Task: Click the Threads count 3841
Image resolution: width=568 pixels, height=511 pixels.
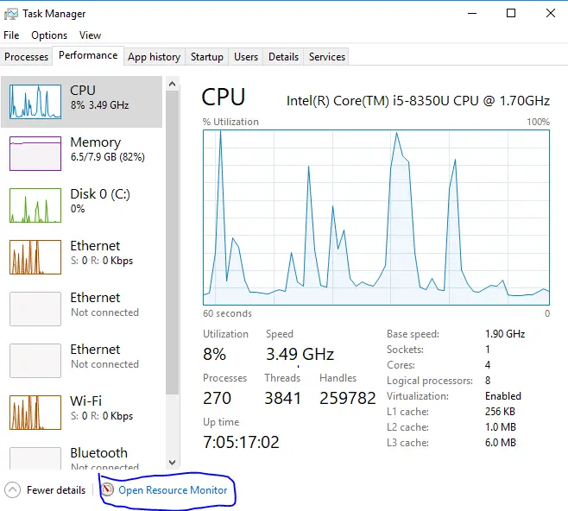Action: (283, 399)
